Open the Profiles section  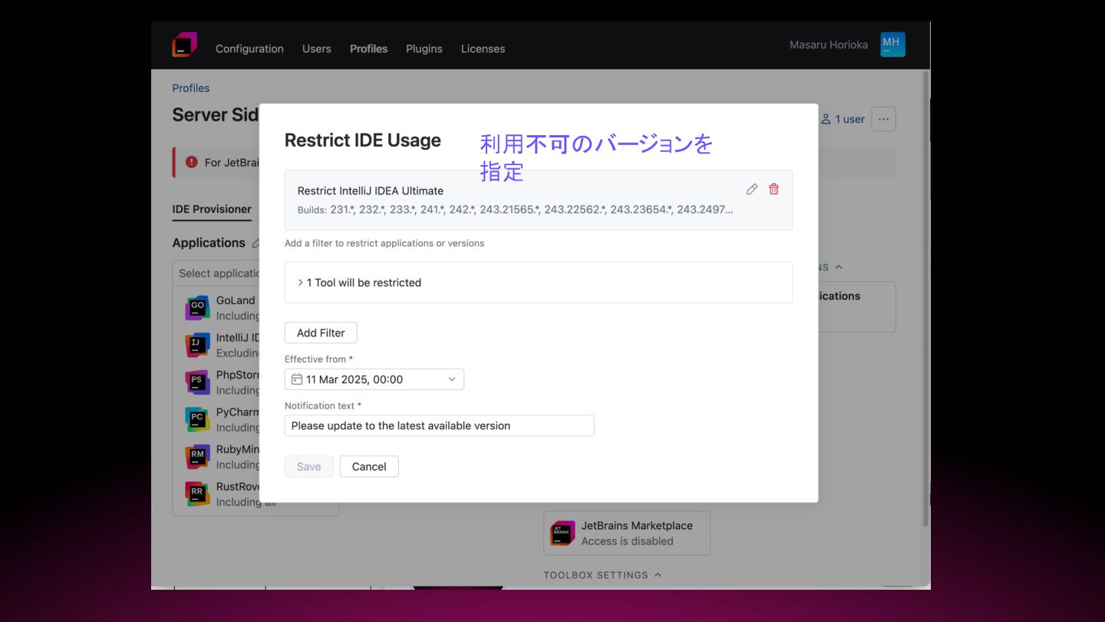[x=368, y=48]
